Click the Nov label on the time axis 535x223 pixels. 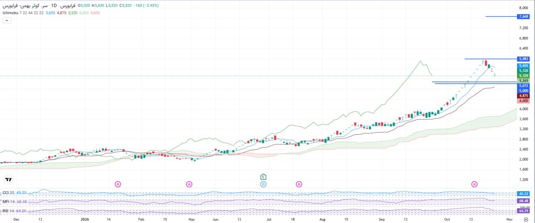[510, 219]
